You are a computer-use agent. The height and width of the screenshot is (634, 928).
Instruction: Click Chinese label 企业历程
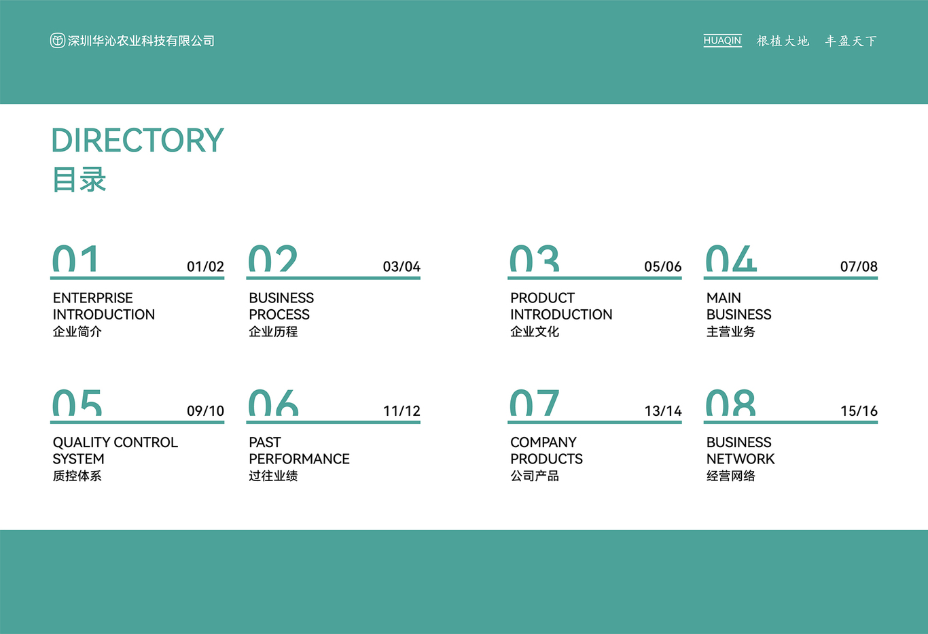pos(273,332)
